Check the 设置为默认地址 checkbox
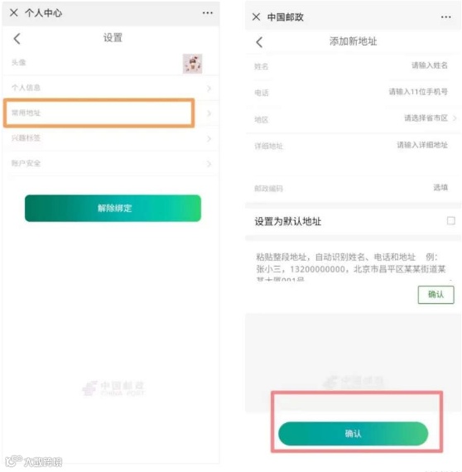 click(x=451, y=220)
